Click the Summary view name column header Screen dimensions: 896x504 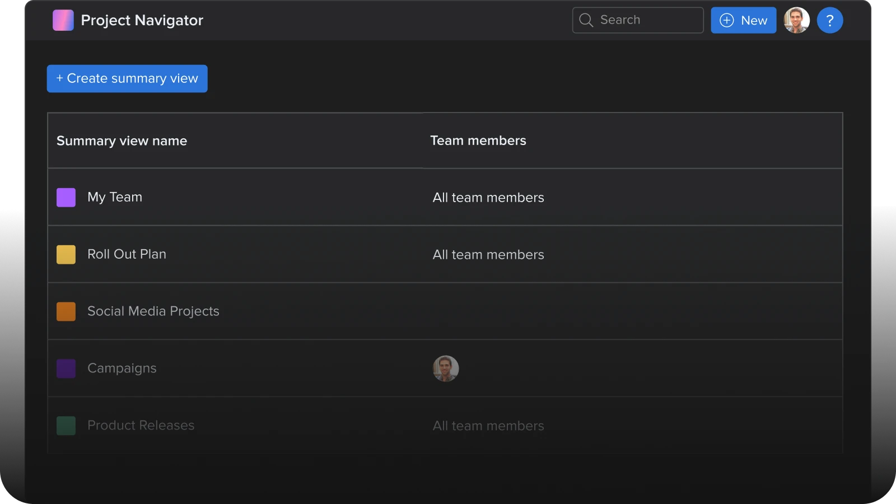122,141
